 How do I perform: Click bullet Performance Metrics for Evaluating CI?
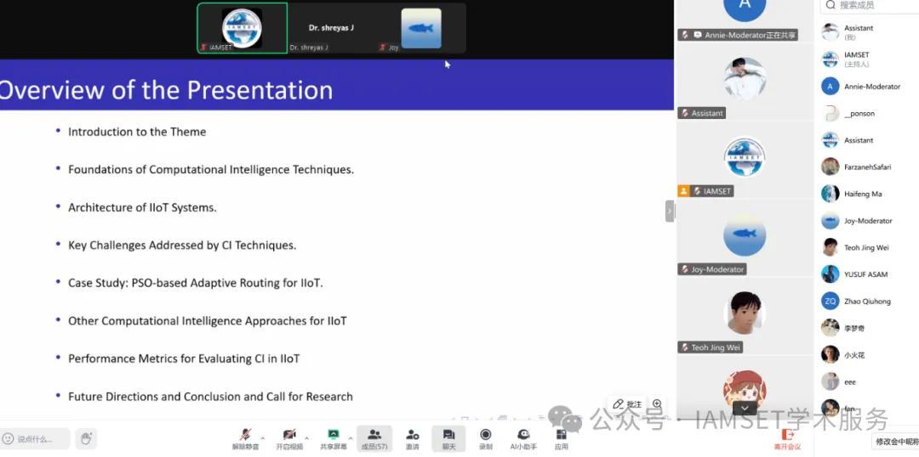coord(184,358)
